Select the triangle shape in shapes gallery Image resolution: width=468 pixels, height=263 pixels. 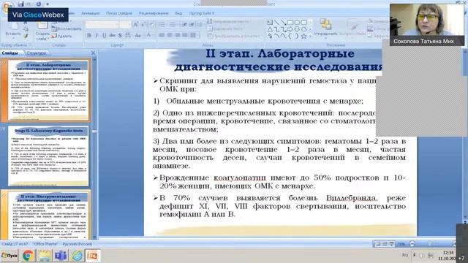(x=270, y=29)
